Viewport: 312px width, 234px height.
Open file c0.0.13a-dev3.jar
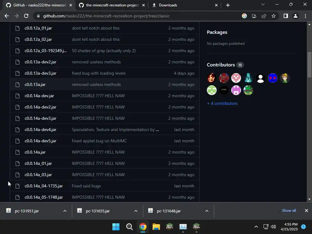(41, 73)
